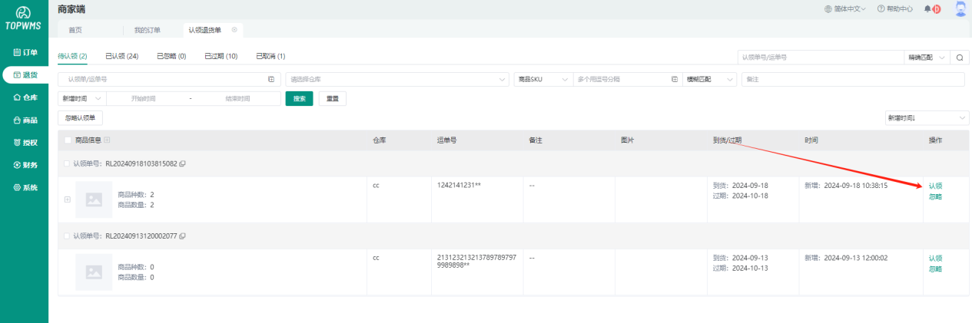Open the user avatar menu
The image size is (972, 323).
[x=960, y=9]
